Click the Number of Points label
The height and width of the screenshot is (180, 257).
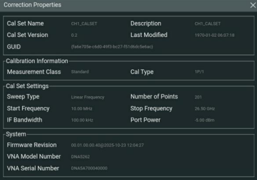pos(154,97)
